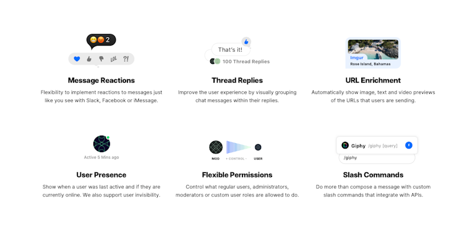The image size is (475, 236).
Task: Select the thumbs down reaction
Action: click(x=101, y=59)
